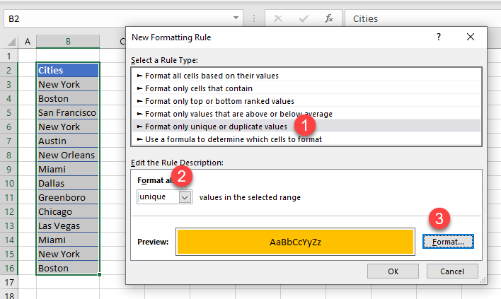
Task: Choose 'Format only top or bottom ranked values'
Action: pos(219,101)
